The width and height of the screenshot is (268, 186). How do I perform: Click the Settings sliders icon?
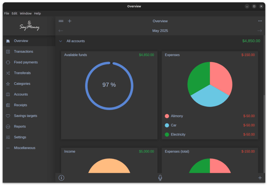(8, 137)
